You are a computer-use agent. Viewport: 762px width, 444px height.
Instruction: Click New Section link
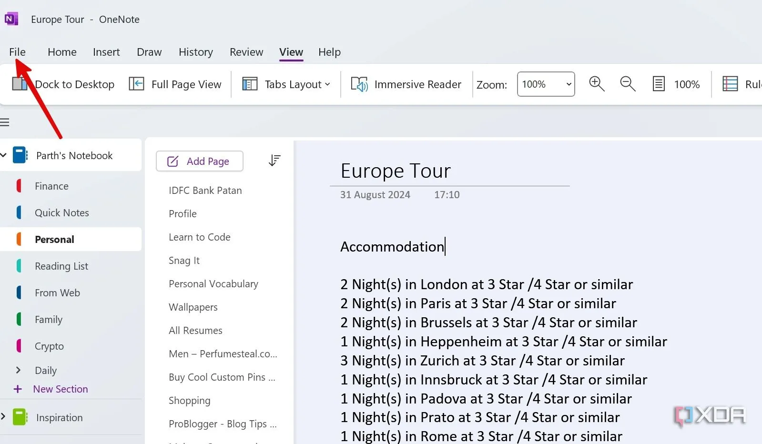(60, 389)
